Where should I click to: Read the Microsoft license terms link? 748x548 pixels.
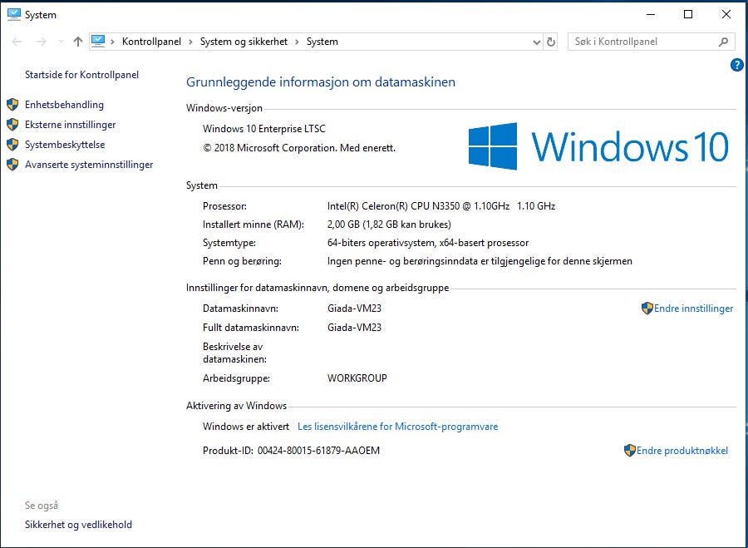[398, 427]
